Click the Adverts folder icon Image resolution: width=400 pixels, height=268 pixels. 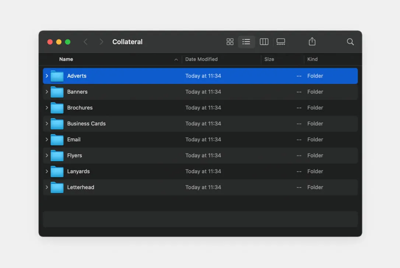click(57, 76)
